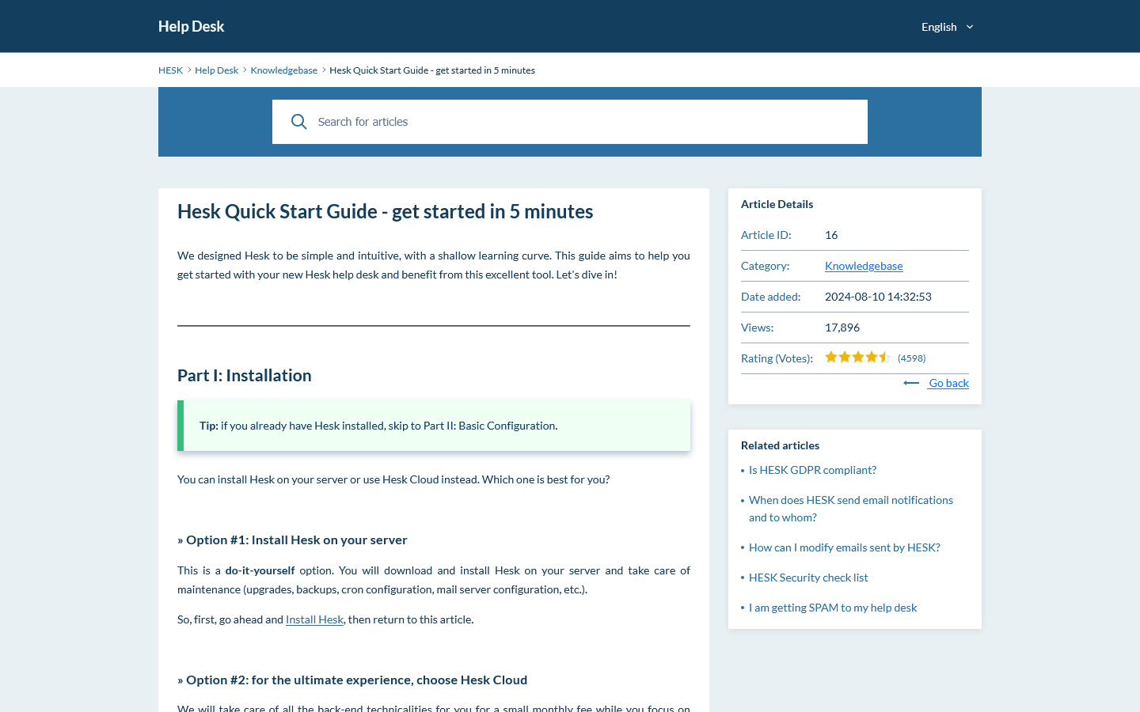Open 'I am getting SPAM' article
Screen dimensions: 1140x712
pos(833,608)
